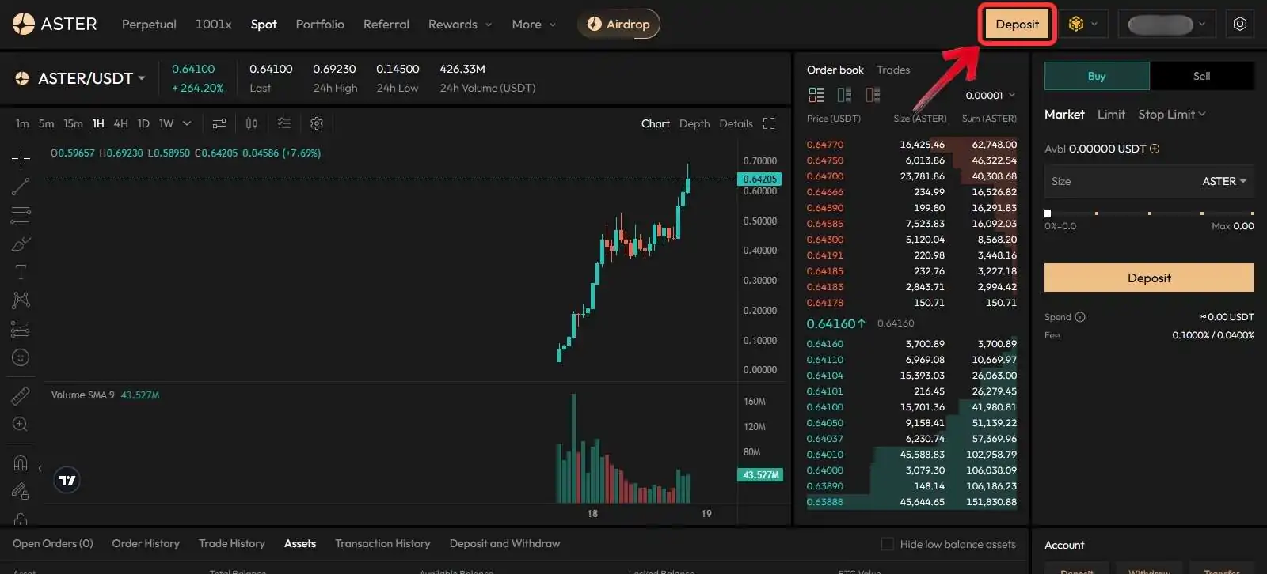Open the settings icon in top bar
This screenshot has height=574, width=1267.
pos(1240,24)
